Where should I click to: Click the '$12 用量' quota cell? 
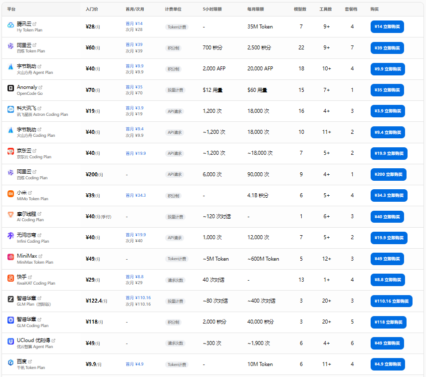[213, 90]
